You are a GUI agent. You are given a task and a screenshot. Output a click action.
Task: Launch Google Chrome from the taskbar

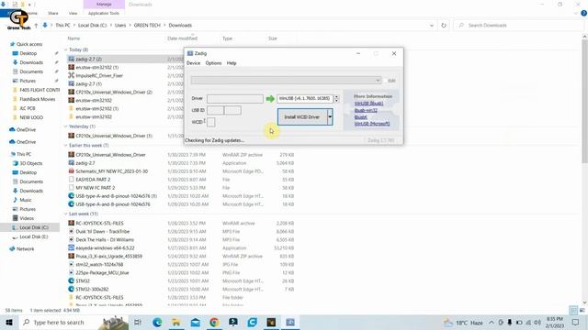click(214, 322)
